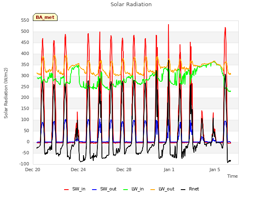Image resolution: width=263 pixels, height=197 pixels.
Task: Click the black Rnet legend swatch
Action: (x=183, y=190)
